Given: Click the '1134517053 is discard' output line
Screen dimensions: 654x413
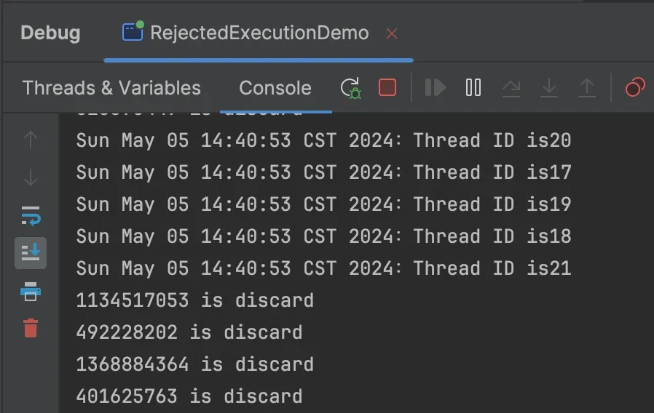Looking at the screenshot, I should point(194,300).
